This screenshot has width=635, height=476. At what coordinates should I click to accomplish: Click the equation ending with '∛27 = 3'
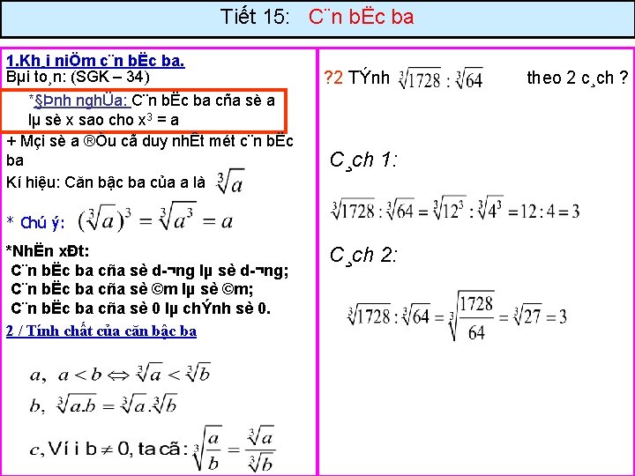pos(457,316)
